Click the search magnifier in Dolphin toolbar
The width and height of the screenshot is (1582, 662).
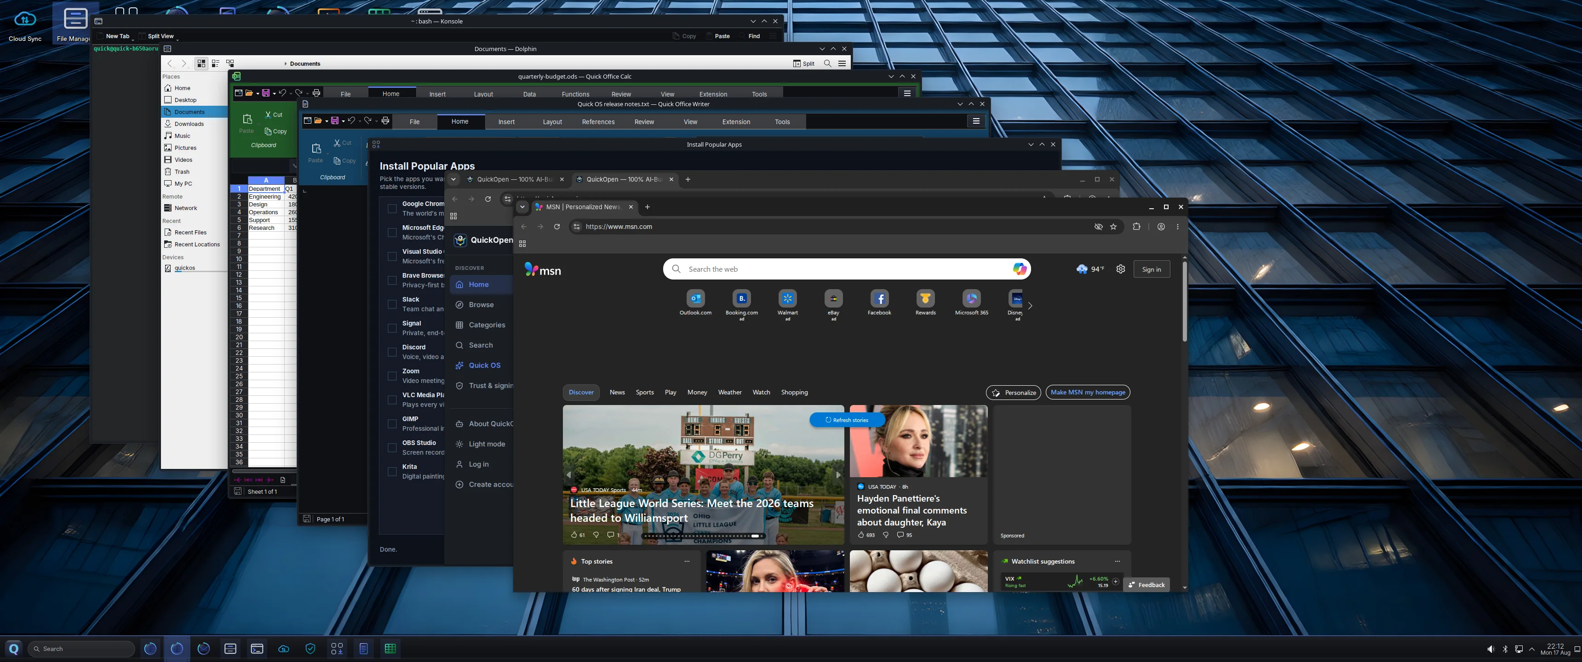[x=827, y=63]
